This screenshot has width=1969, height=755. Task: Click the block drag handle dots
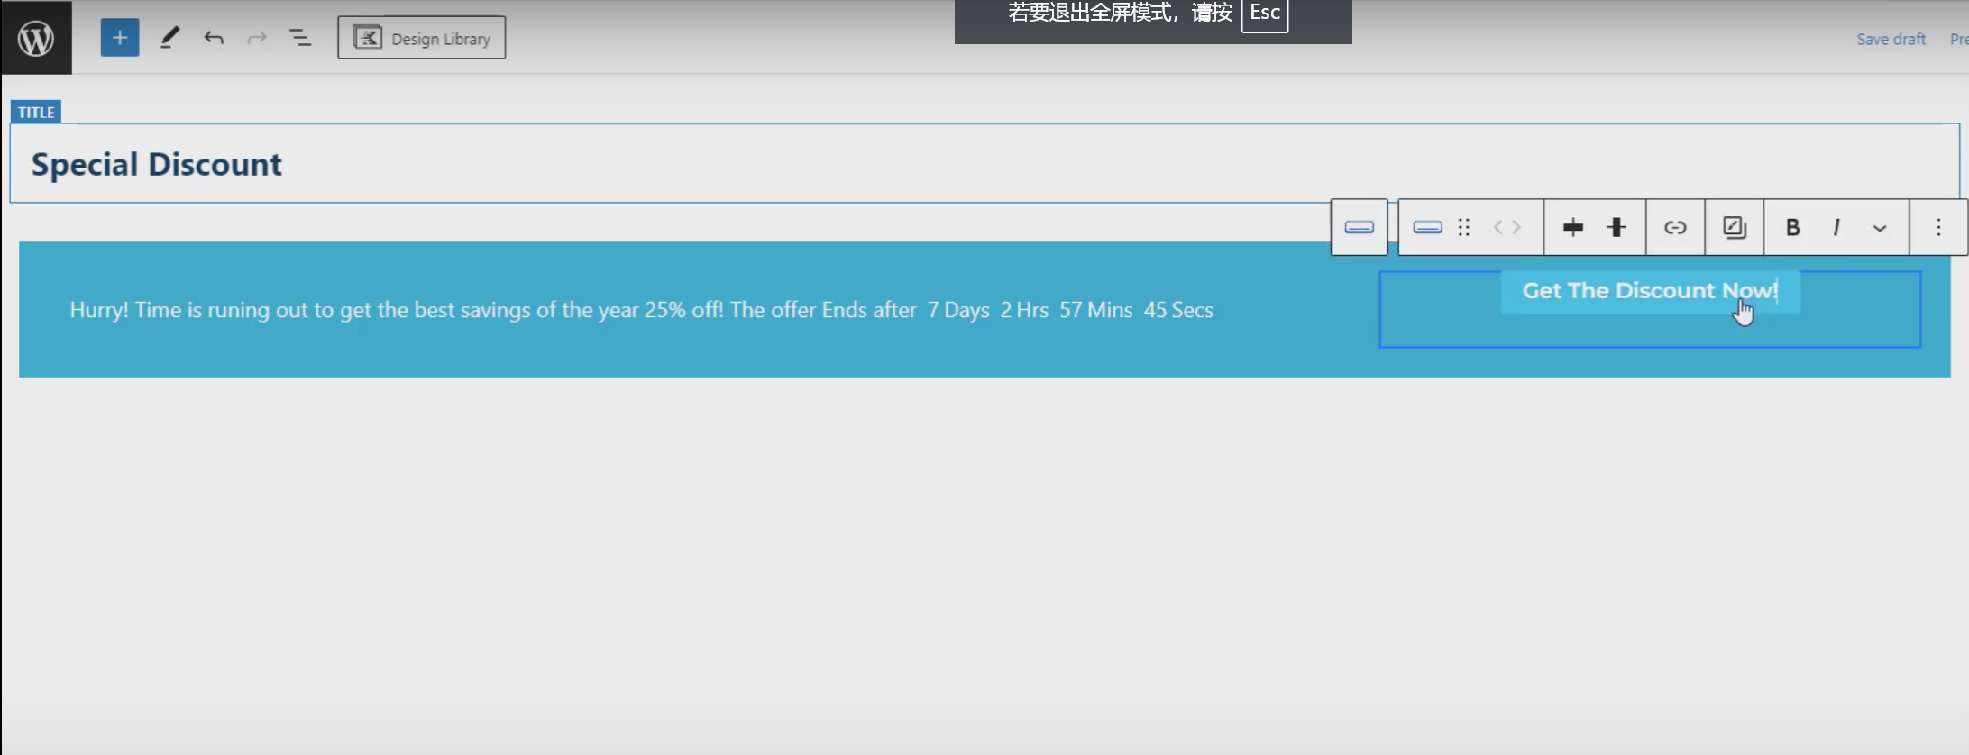[1464, 227]
